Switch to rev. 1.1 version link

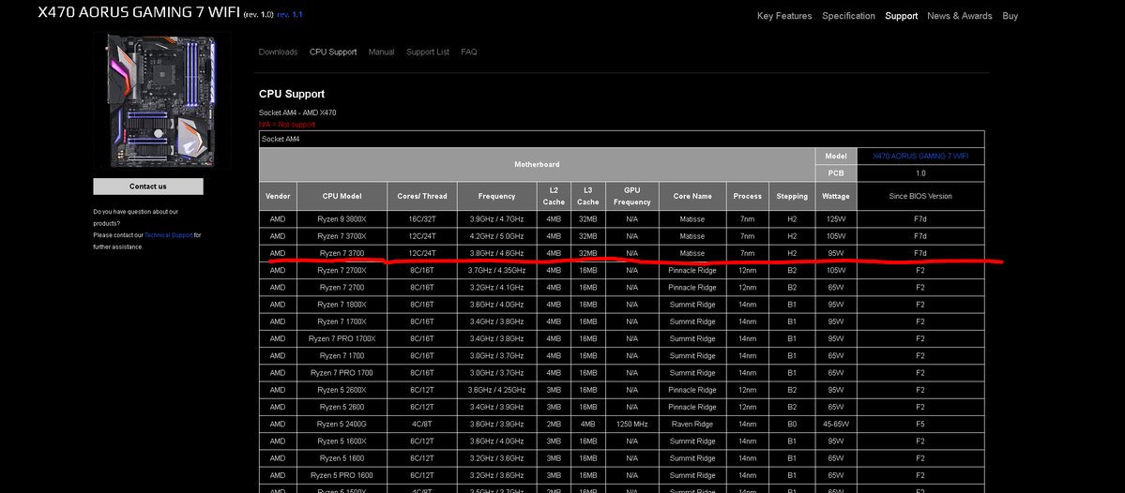(290, 14)
